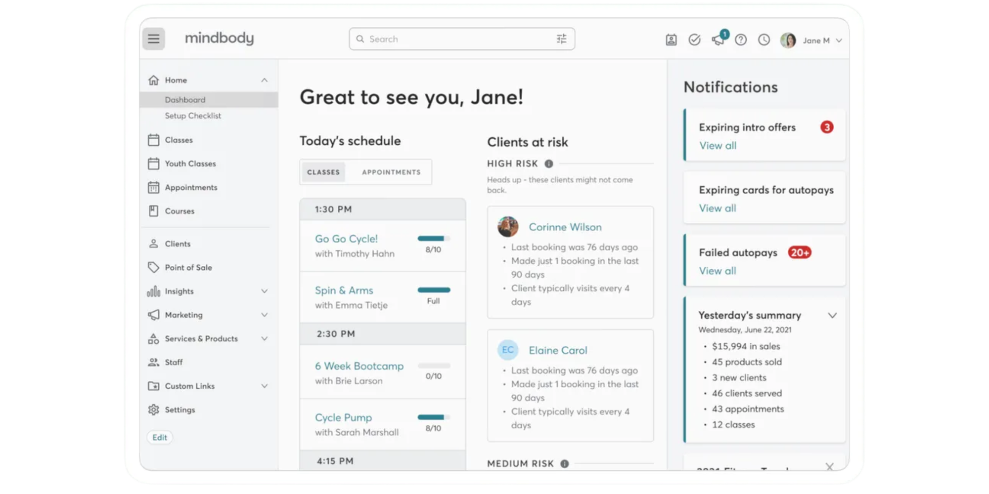View all failed autopays

(718, 271)
